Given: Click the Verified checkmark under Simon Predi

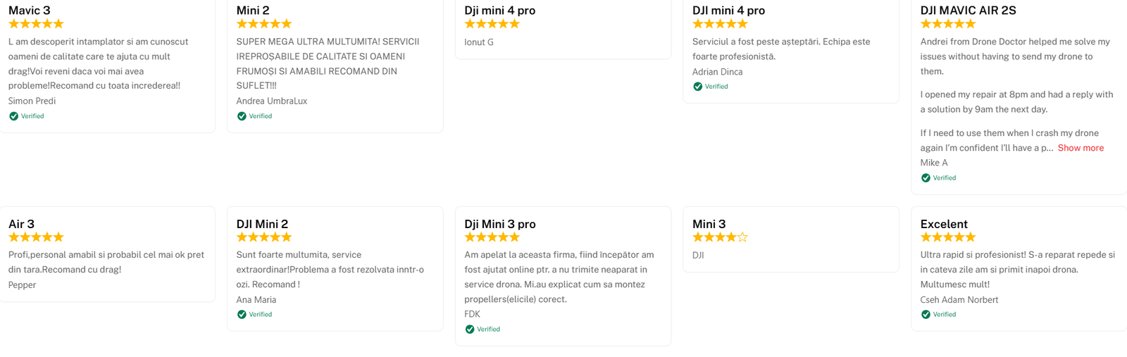Looking at the screenshot, I should [13, 116].
